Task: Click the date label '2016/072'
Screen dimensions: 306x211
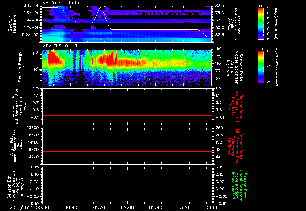Action: coord(21,207)
